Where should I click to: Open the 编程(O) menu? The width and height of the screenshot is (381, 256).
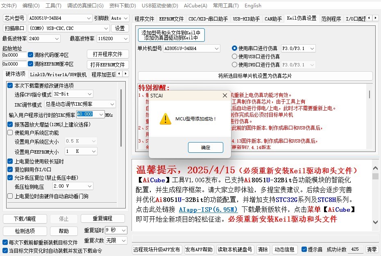click(x=31, y=6)
